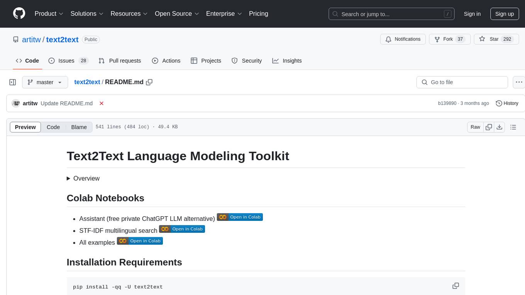
Task: Click the star count 292
Action: tap(507, 39)
